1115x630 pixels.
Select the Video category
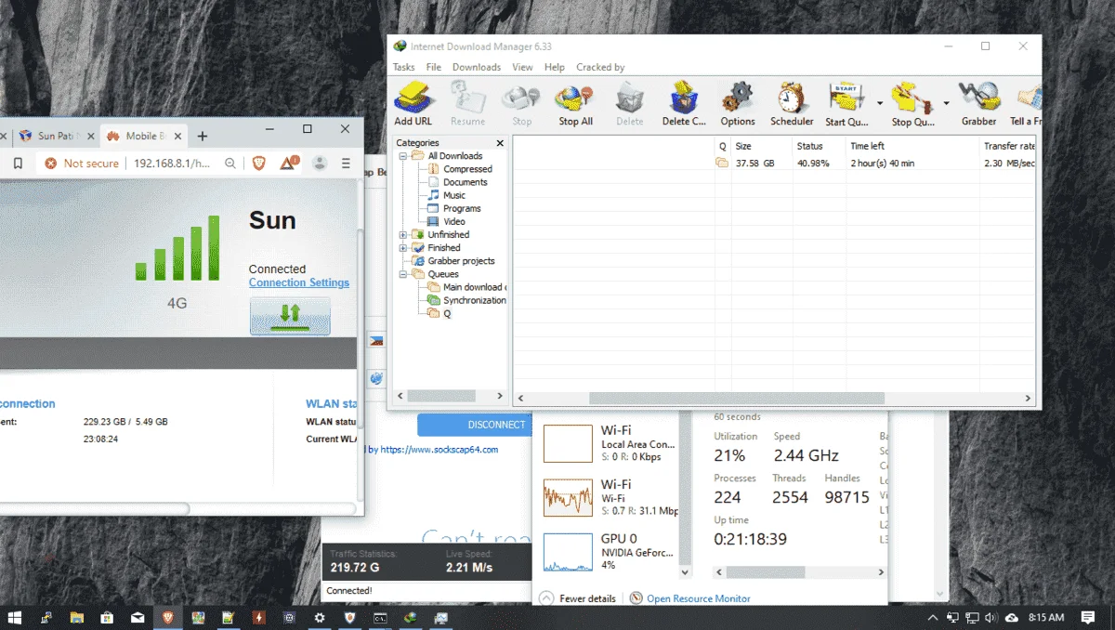tap(454, 222)
